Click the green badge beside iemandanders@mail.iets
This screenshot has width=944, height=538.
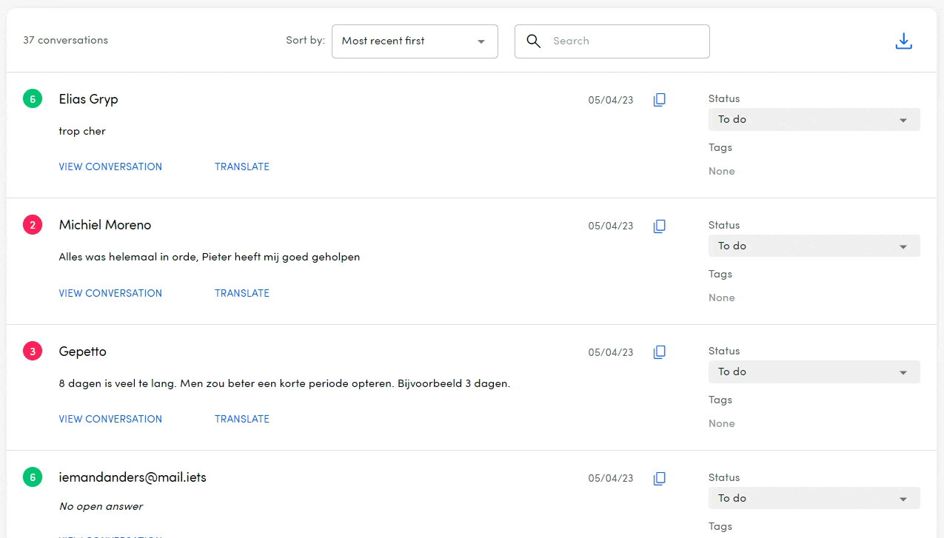(x=33, y=477)
